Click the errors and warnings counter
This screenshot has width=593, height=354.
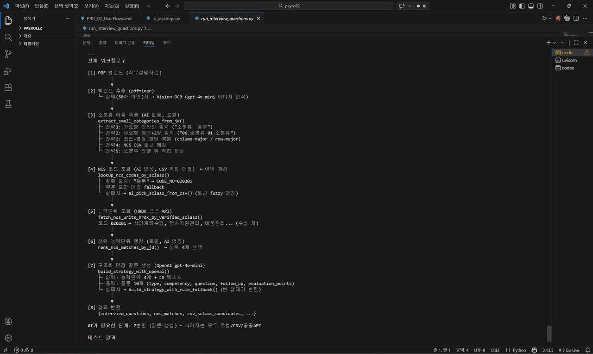point(24,350)
